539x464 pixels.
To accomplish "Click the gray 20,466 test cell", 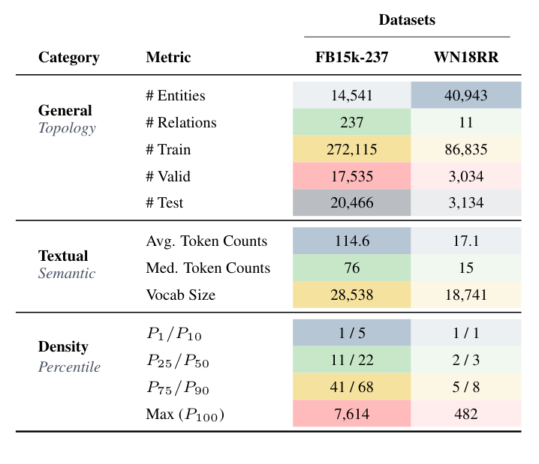I will coord(351,202).
